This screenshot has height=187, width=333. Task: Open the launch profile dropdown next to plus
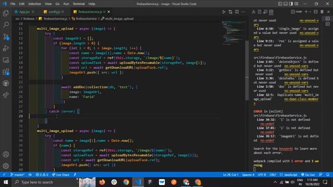tap(310, 12)
